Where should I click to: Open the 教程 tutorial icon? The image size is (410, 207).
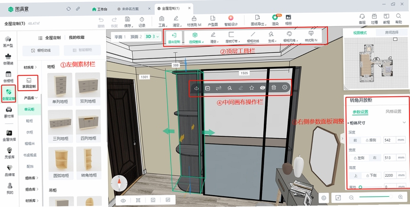click(x=386, y=16)
